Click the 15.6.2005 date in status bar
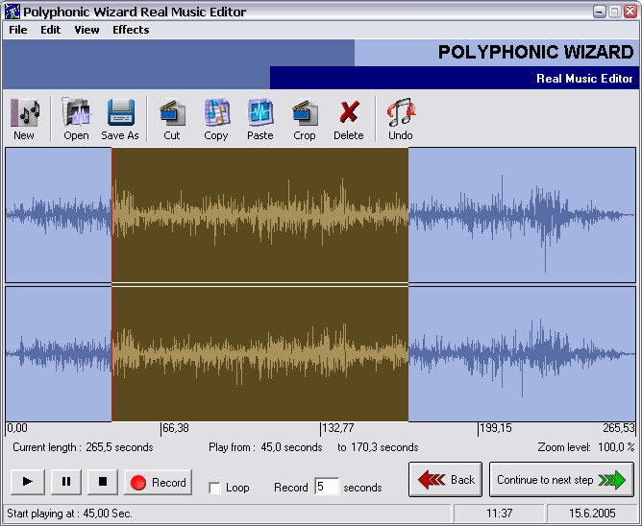 tap(592, 513)
